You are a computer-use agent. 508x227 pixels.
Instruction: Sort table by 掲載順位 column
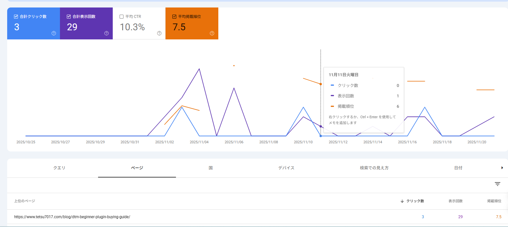pos(494,201)
